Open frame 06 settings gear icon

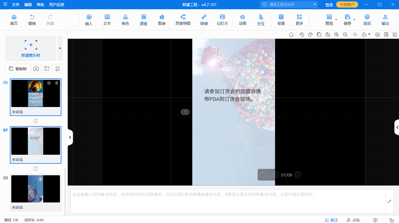click(49, 83)
